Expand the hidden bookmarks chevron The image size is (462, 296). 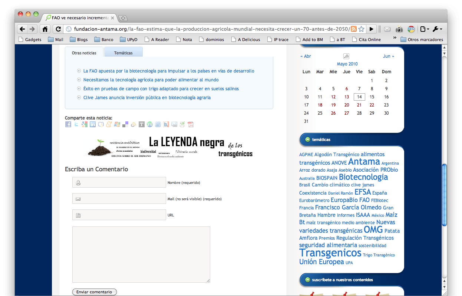(x=395, y=37)
